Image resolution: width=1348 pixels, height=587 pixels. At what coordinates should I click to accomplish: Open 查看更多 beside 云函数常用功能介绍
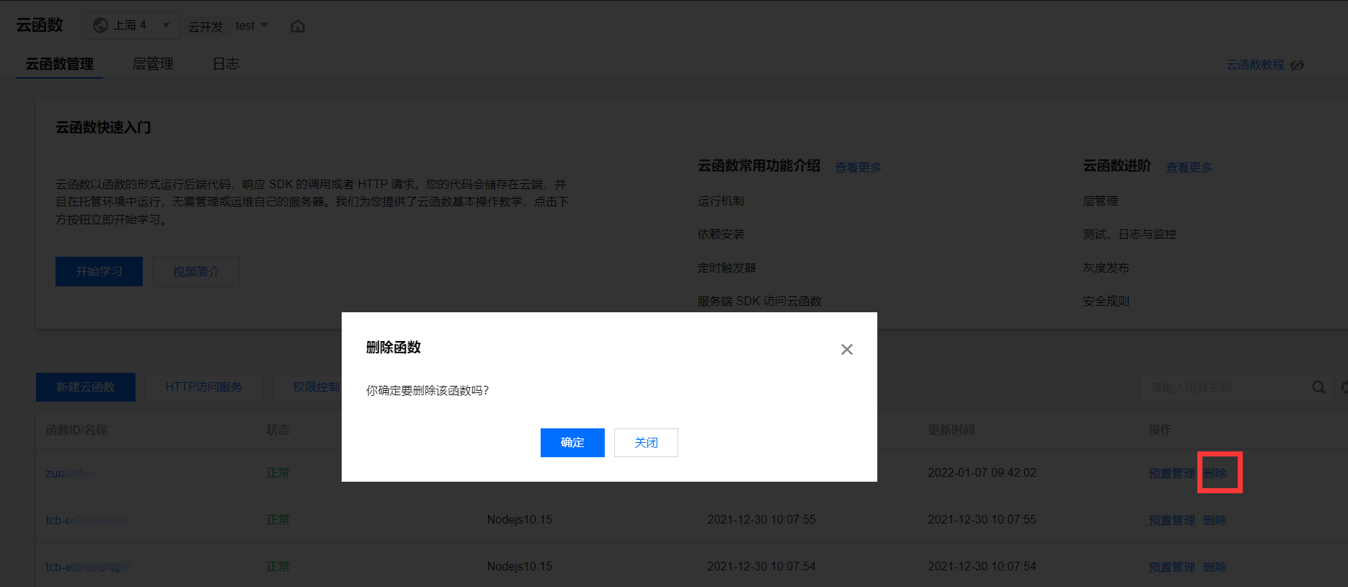pos(858,167)
